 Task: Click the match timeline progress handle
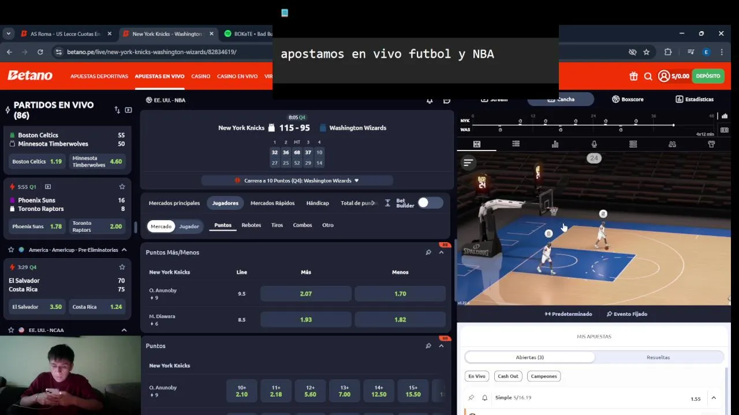pyautogui.click(x=673, y=125)
